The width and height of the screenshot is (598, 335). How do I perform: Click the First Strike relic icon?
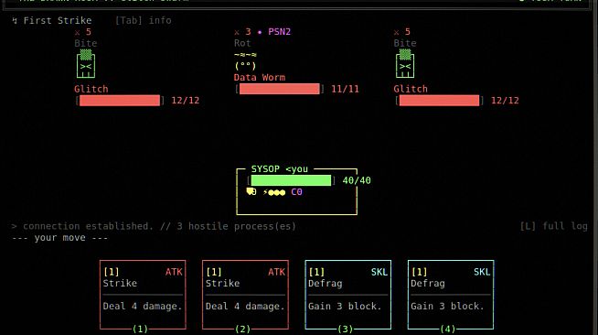coord(15,20)
